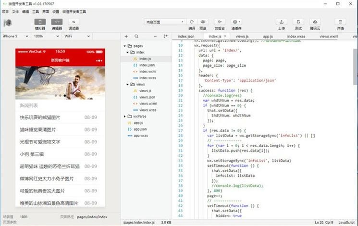Toggle the simulator (模拟器) panel button
The image size is (358, 226).
point(40,22)
